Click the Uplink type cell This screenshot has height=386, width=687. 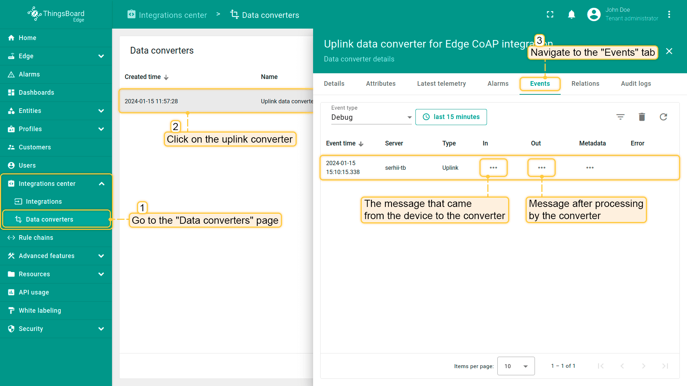pos(450,168)
